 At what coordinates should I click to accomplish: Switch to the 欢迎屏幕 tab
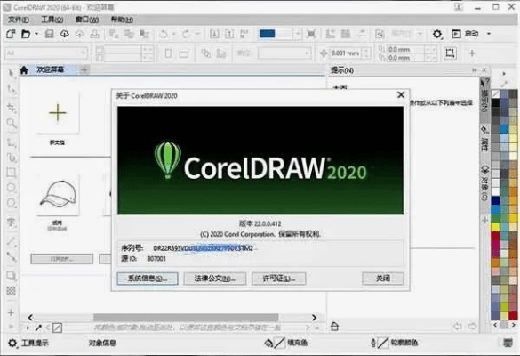coord(50,69)
